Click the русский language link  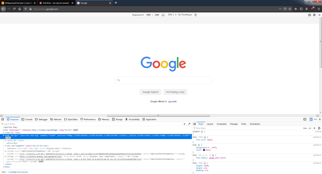(172, 101)
